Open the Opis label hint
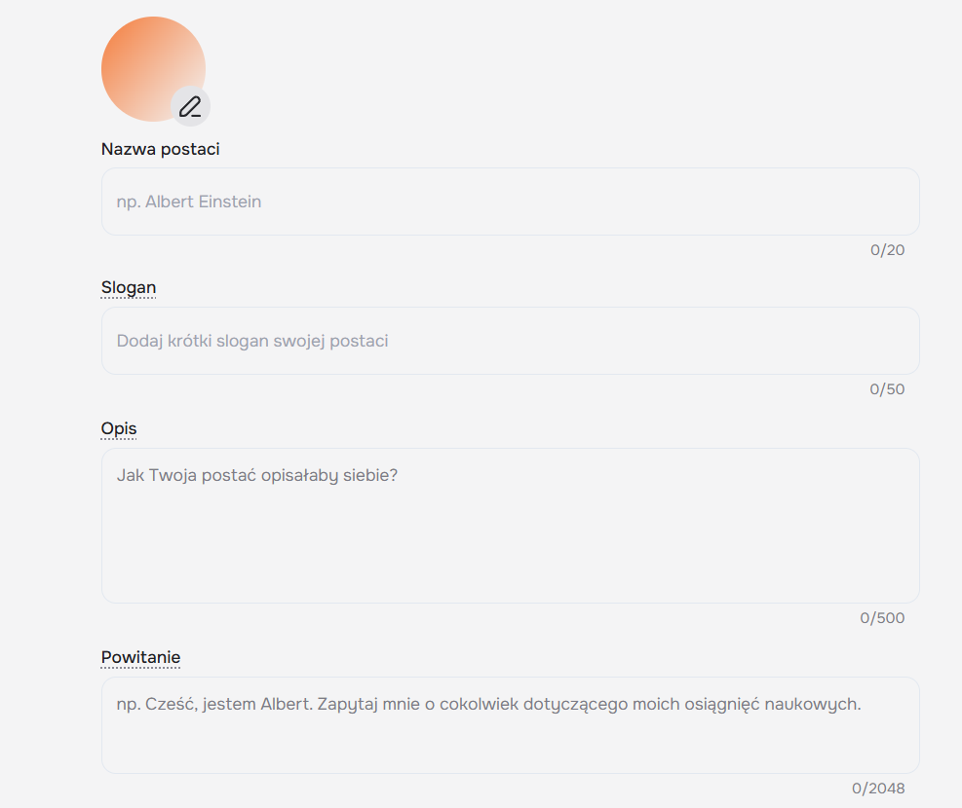The height and width of the screenshot is (808, 962). [118, 428]
